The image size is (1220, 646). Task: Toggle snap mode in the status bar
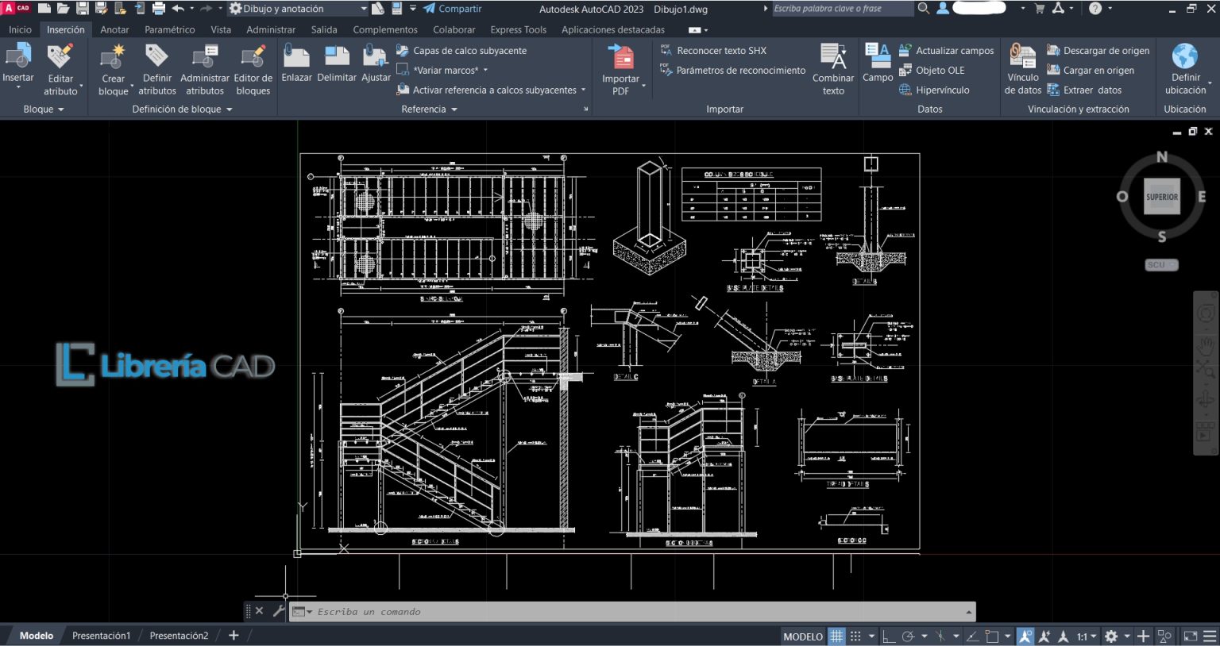coord(855,636)
